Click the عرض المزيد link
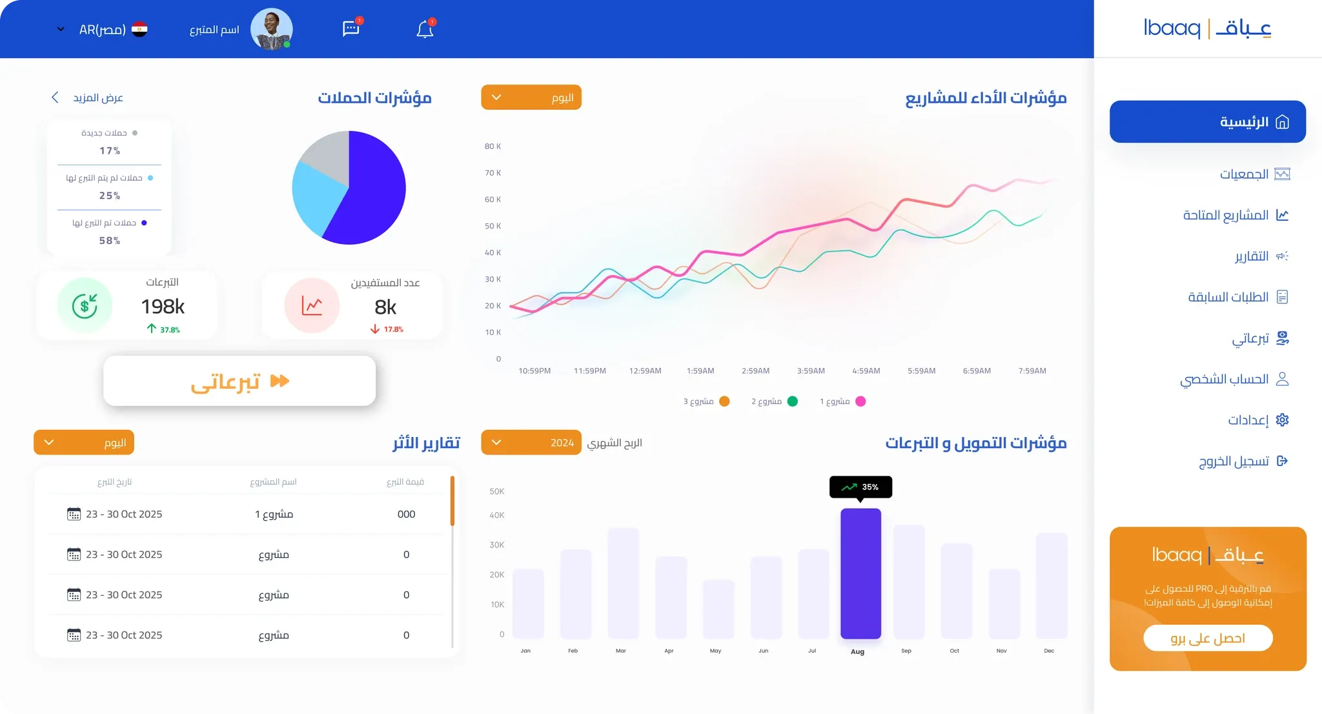Viewport: 1322px width, 714px height. pyautogui.click(x=87, y=97)
